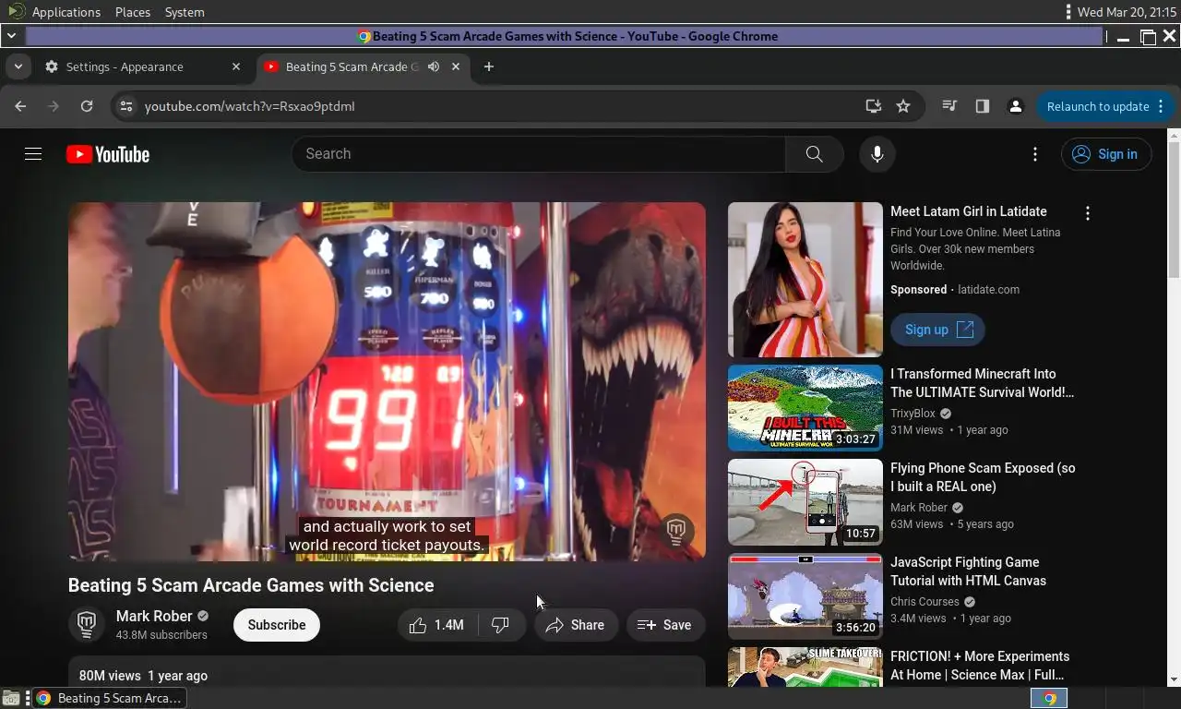Expand the tab search dropdown
Viewport: 1181px width, 709px height.
(x=18, y=66)
